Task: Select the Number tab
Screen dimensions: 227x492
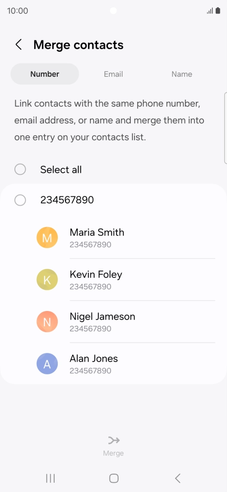Action: coord(45,74)
